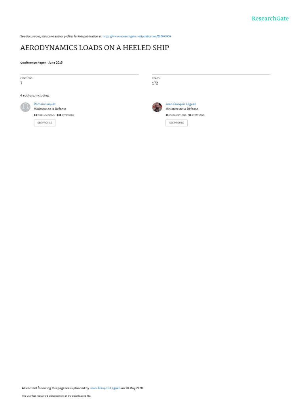Click Ministère de la Défense under Romain Luquet

click(x=50, y=109)
